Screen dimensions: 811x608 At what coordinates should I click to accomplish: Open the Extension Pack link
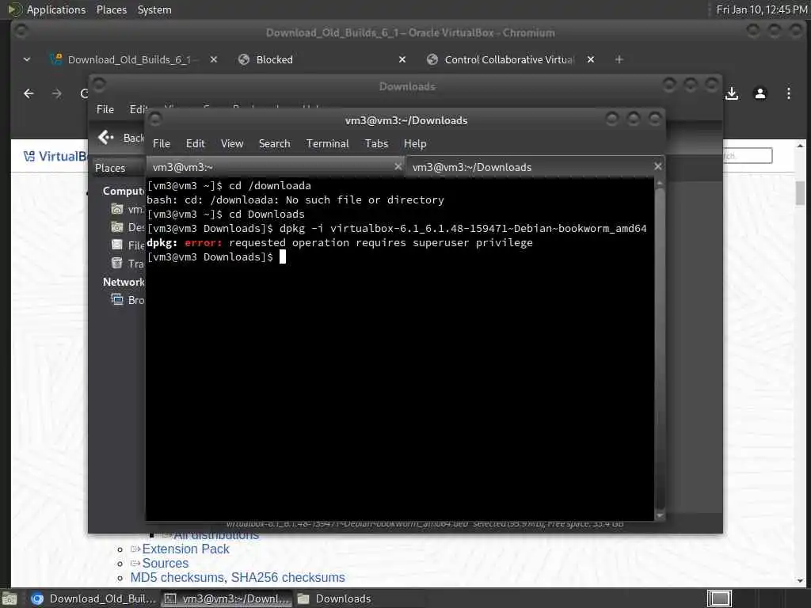tap(185, 549)
